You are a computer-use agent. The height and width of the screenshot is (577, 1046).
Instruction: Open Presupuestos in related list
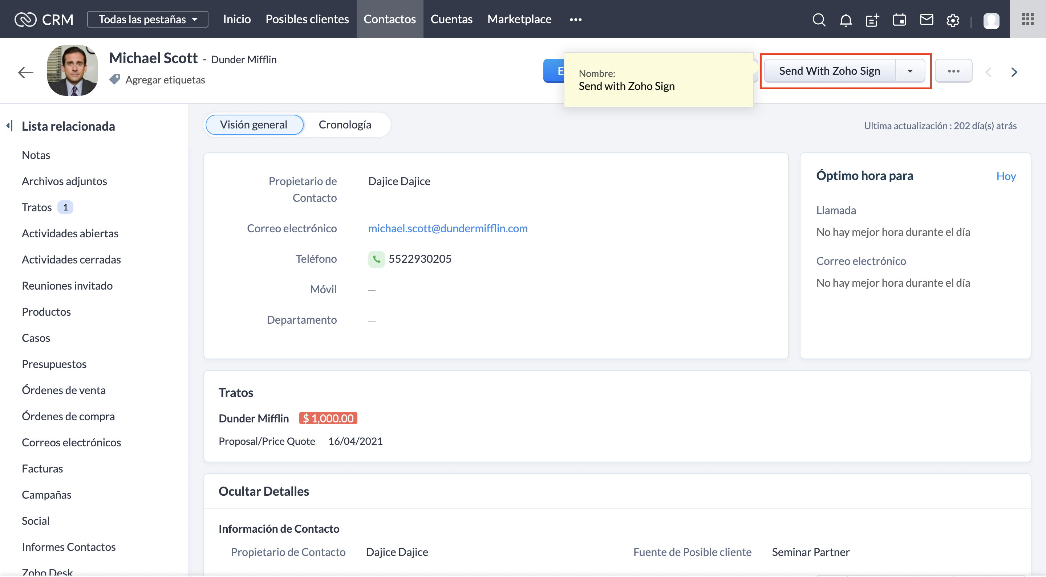point(54,364)
